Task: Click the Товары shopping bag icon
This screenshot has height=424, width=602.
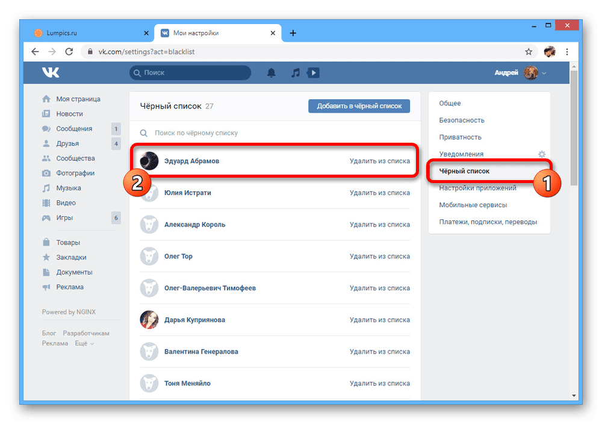Action: tap(46, 242)
